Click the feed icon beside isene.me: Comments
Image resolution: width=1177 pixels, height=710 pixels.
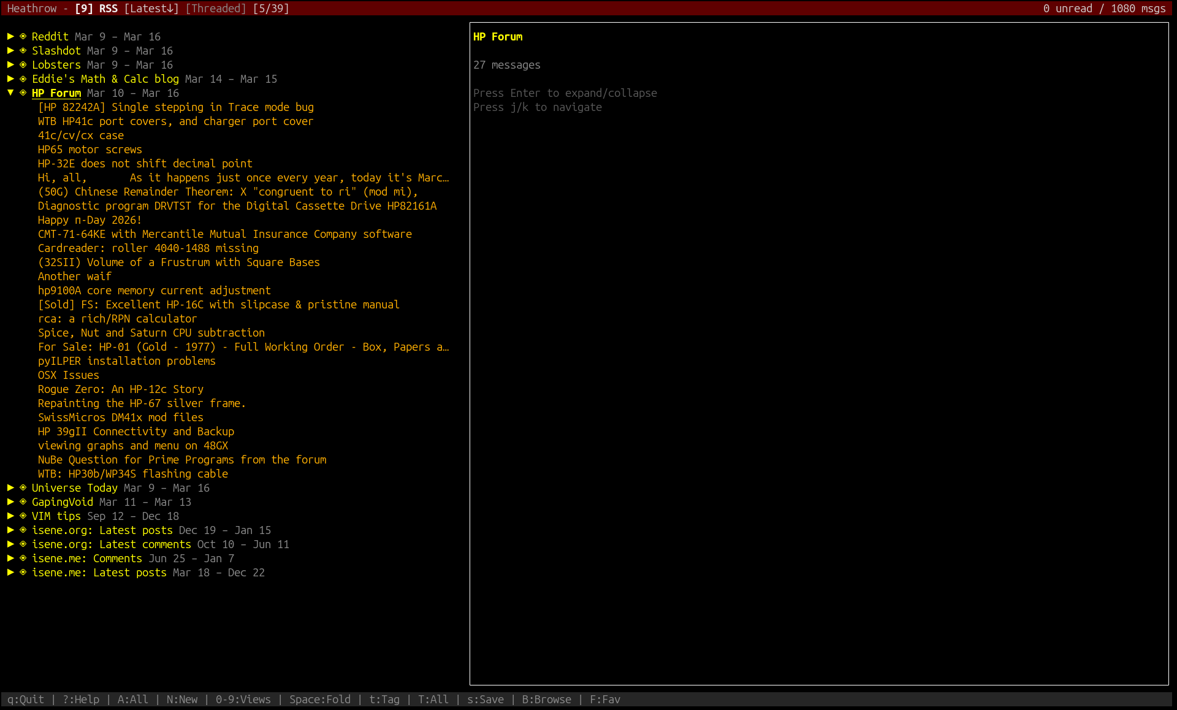coord(23,558)
